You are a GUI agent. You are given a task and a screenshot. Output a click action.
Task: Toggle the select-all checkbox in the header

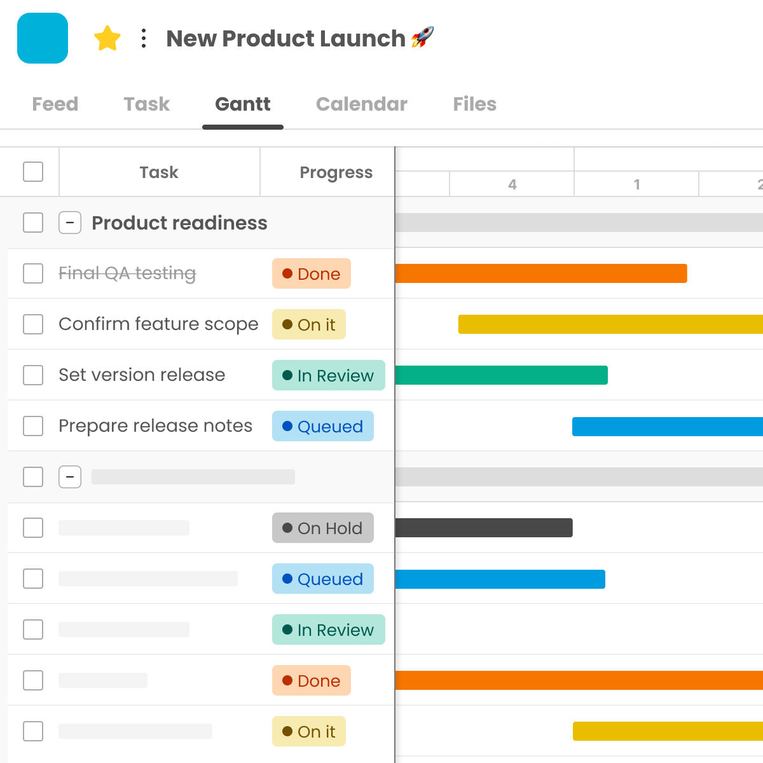(x=32, y=172)
